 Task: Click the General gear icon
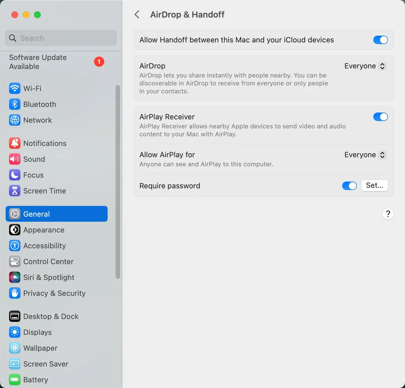(15, 214)
